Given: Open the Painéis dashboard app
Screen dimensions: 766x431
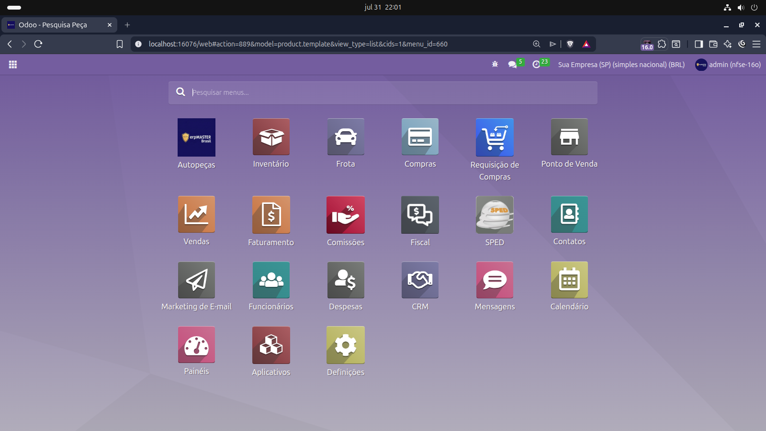Looking at the screenshot, I should point(196,345).
